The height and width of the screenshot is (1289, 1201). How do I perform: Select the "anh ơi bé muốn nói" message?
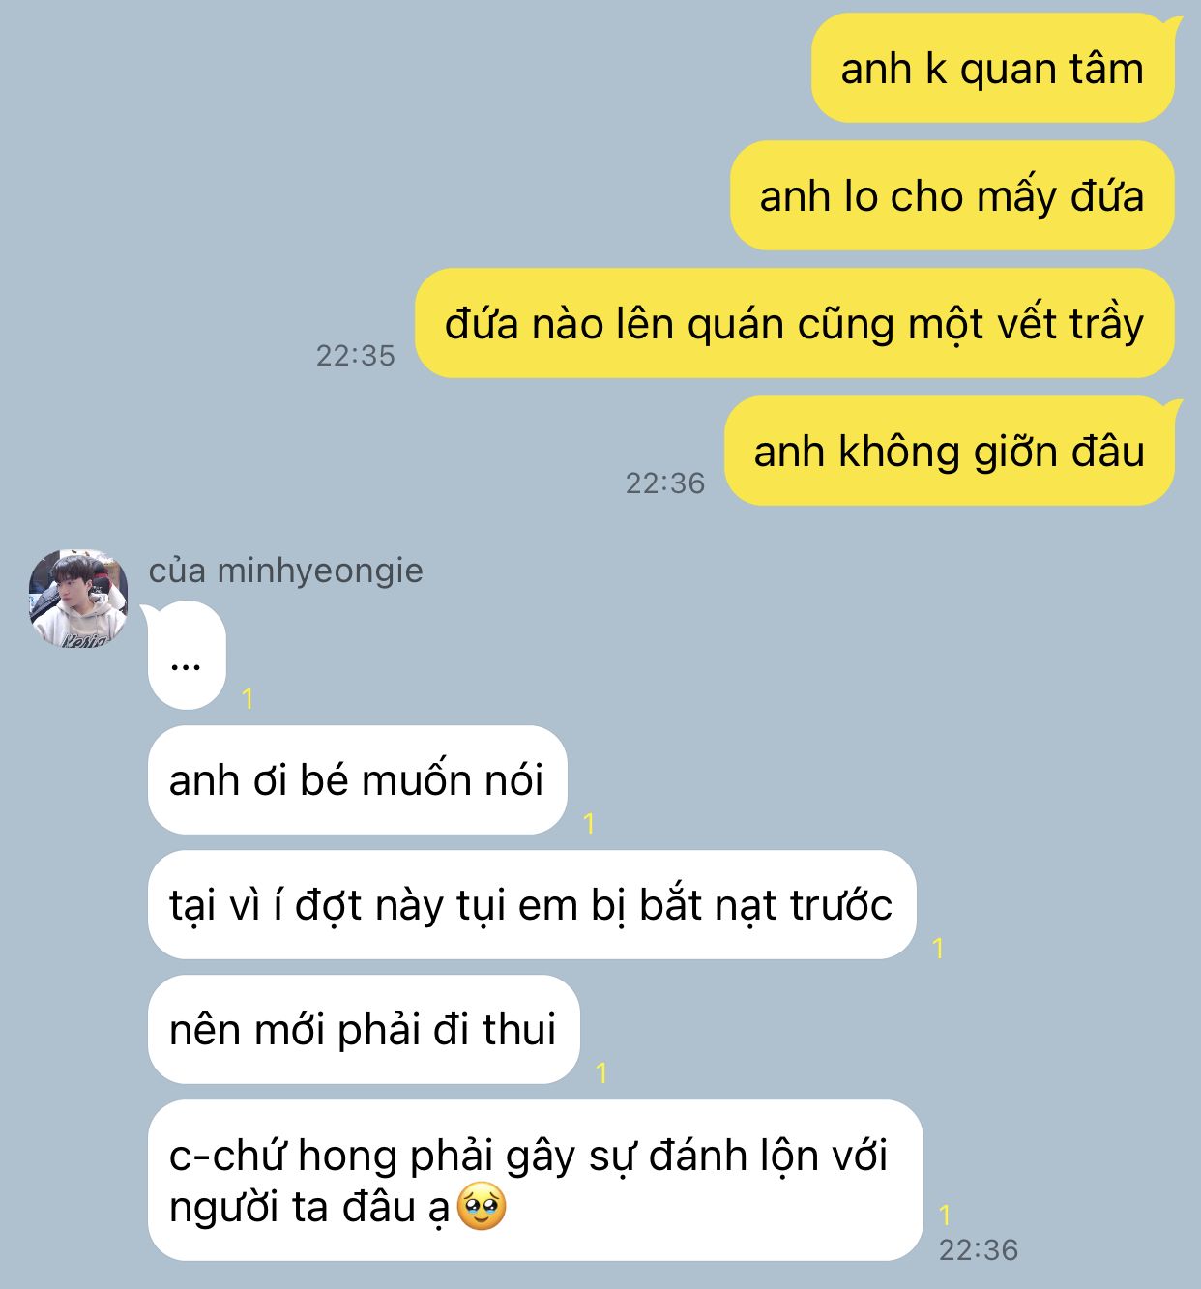(357, 780)
